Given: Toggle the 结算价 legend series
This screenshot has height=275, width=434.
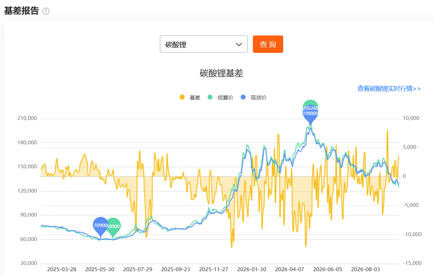Looking at the screenshot, I should point(220,98).
